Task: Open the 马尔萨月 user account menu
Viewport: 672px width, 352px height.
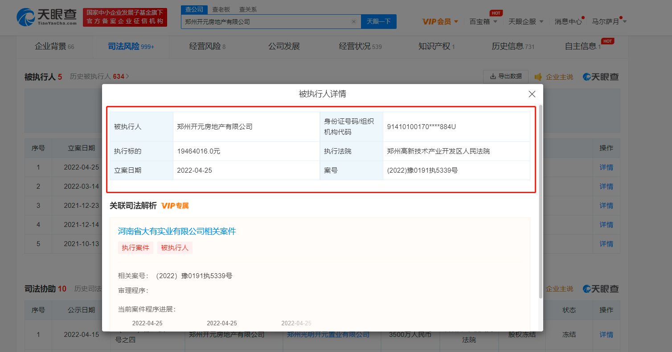Action: [x=608, y=21]
